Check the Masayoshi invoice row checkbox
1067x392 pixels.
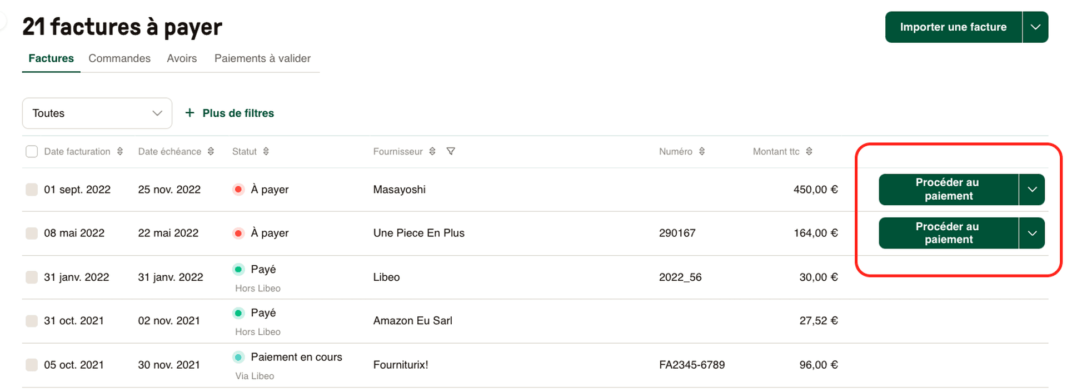(x=32, y=189)
